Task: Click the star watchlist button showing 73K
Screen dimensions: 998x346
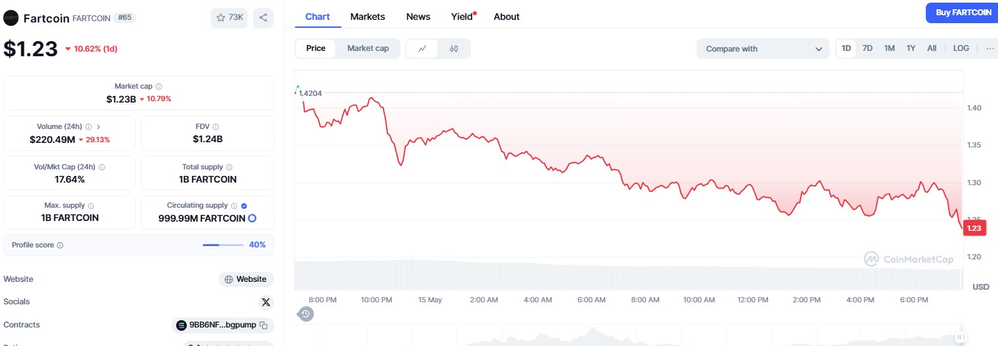Action: click(229, 18)
